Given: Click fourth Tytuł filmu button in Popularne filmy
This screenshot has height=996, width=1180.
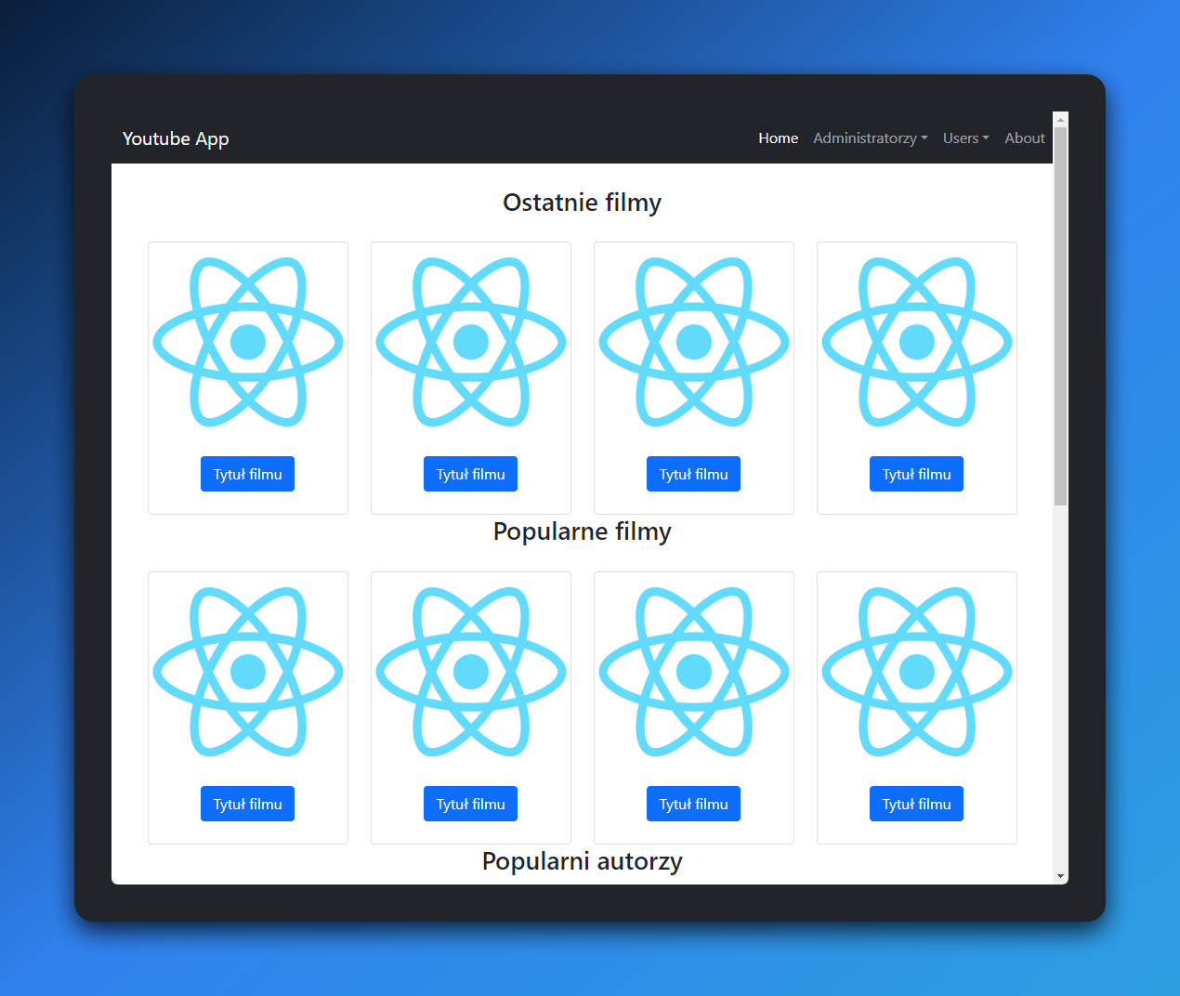Looking at the screenshot, I should pos(917,804).
